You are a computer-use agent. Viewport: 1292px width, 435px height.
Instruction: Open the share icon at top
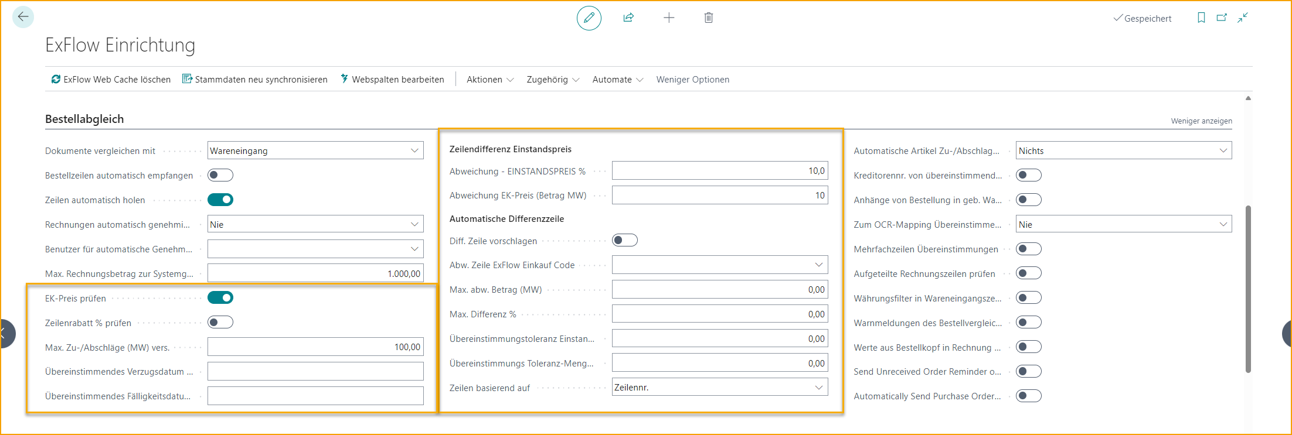point(628,18)
